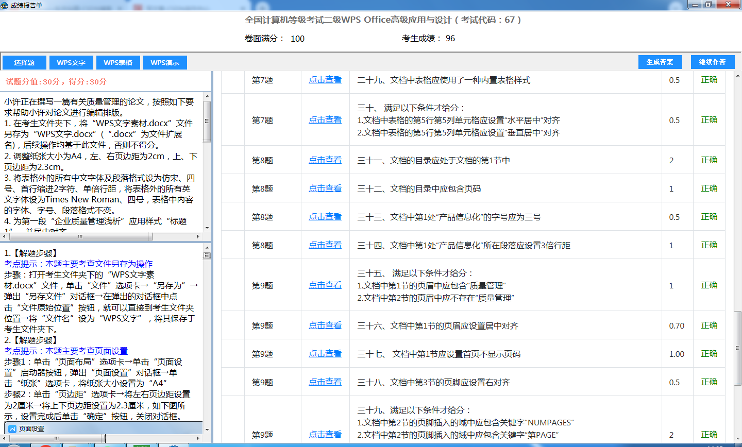This screenshot has height=447, width=742.
Task: Click 第9题 cell in the 三十六 row
Action: 262,325
